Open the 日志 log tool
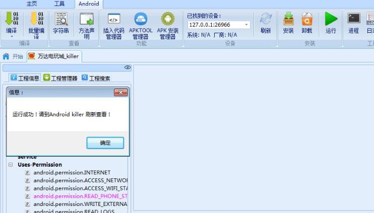 [370, 23]
